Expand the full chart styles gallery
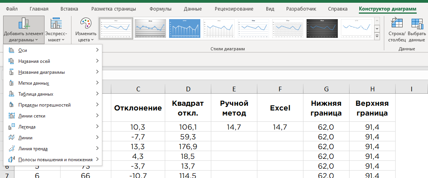This screenshot has height=178, width=428. pos(377,36)
